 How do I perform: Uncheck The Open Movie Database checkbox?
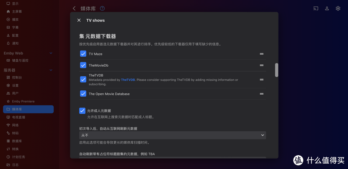coord(83,94)
